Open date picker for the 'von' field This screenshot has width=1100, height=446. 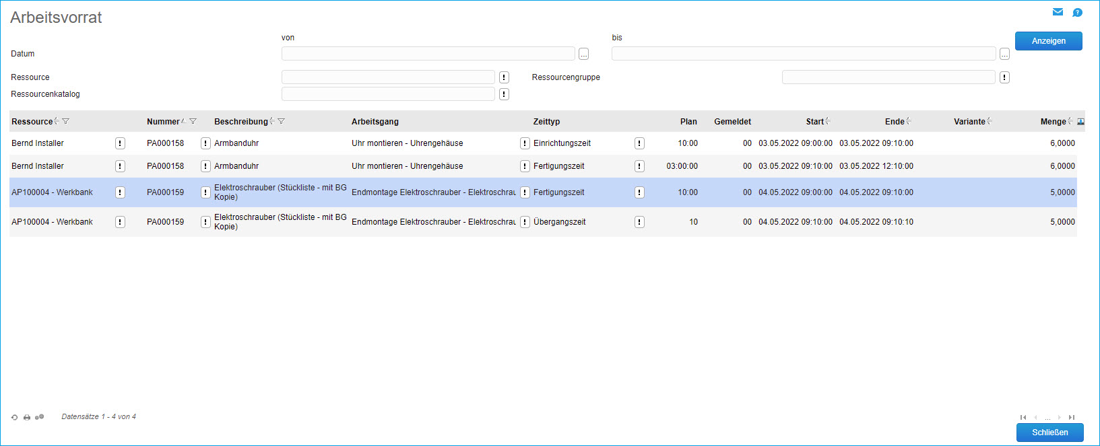coord(583,54)
